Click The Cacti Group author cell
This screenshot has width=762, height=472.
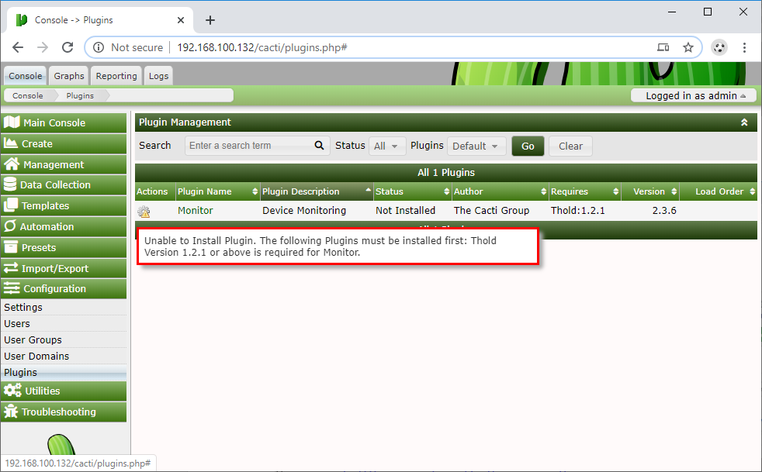pyautogui.click(x=491, y=210)
